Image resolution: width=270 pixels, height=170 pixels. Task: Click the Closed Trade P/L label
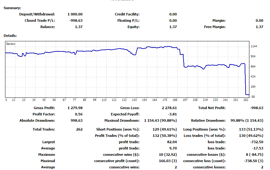40,21
